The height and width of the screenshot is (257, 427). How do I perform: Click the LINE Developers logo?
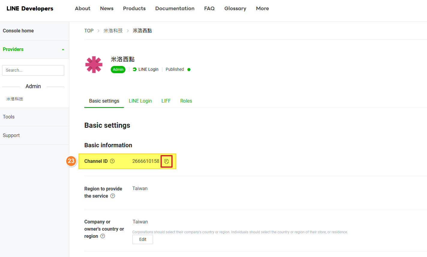point(30,8)
